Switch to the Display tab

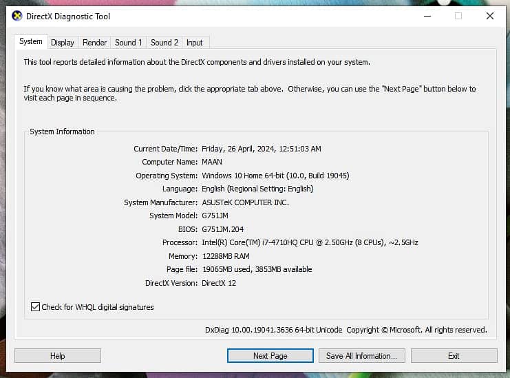(63, 43)
